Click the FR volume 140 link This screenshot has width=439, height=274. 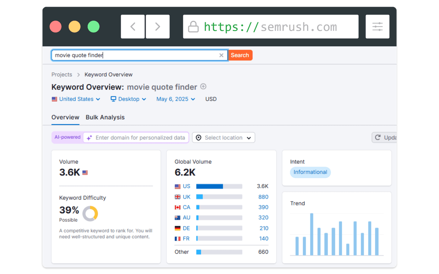[264, 239]
